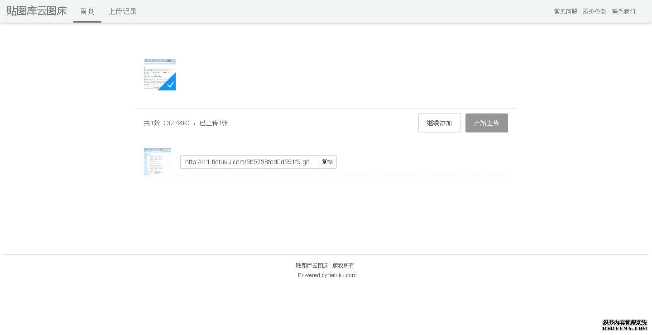Visit tietuku.com from the footer
The width and height of the screenshot is (652, 335).
click(342, 275)
